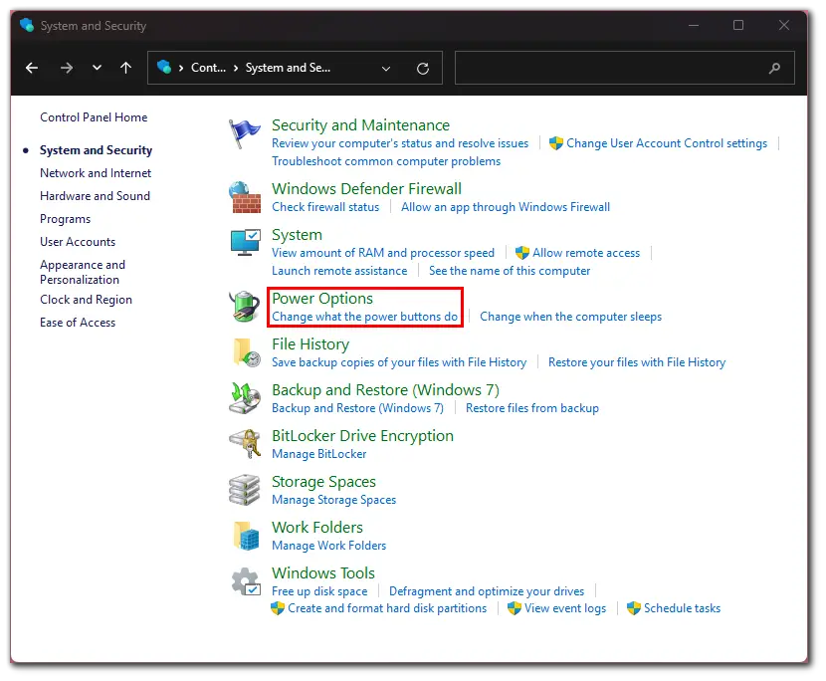Click inside the Control Panel search box
The width and height of the screenshot is (826, 681).
click(x=625, y=68)
